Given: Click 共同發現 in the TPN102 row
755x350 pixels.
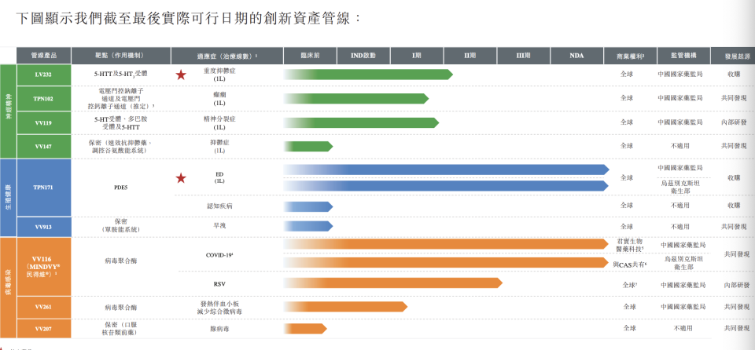Looking at the screenshot, I should pyautogui.click(x=735, y=98).
